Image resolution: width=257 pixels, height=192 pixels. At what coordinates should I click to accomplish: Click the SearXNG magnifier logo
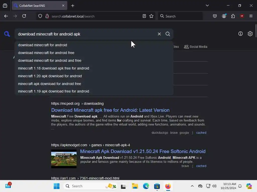point(7,34)
